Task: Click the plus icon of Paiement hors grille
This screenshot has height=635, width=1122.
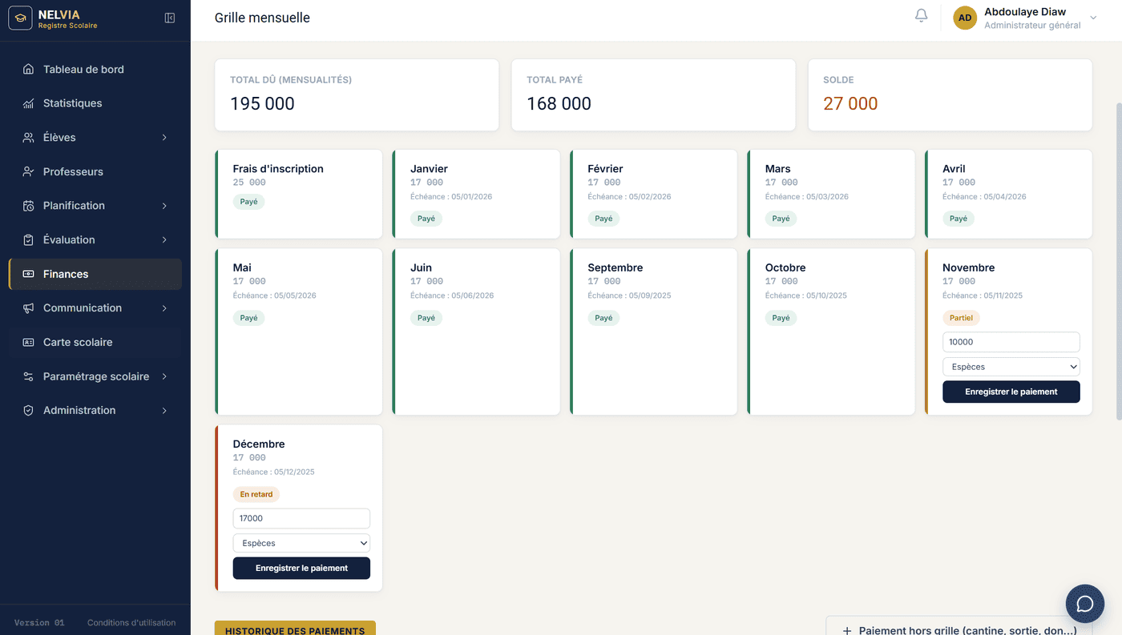Action: 847,631
